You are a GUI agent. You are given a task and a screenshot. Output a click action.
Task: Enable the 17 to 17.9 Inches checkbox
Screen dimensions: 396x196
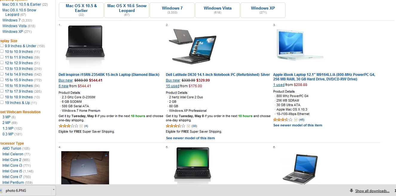2,91
